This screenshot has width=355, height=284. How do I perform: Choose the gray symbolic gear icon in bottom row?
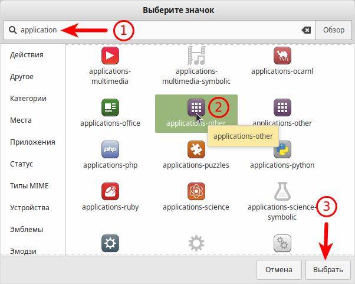point(196,243)
